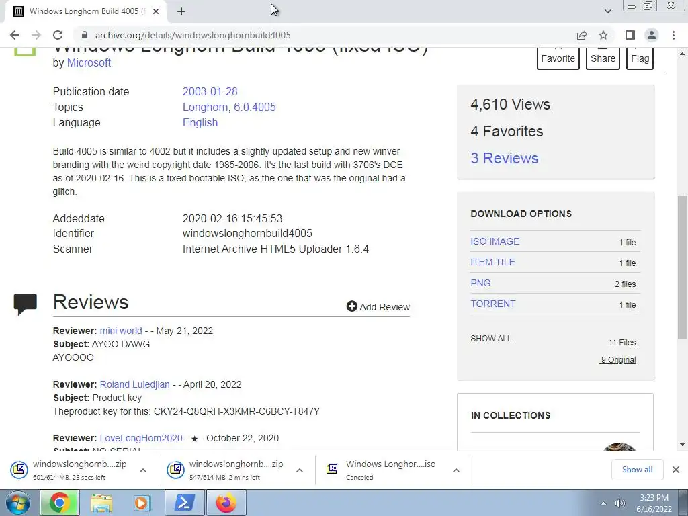Click the 4,610 Views text
688x516 pixels.
pos(511,104)
